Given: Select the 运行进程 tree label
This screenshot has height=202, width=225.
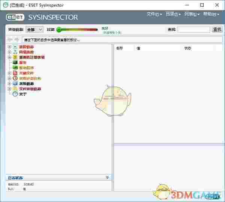Looking at the screenshot, I should [x=26, y=47].
